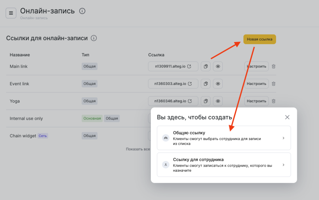Delete the Event link row
The width and height of the screenshot is (319, 200).
pyautogui.click(x=274, y=84)
